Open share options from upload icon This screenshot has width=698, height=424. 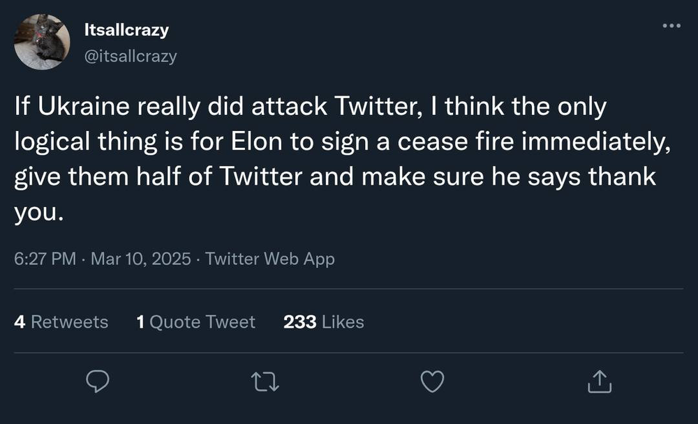[599, 381]
